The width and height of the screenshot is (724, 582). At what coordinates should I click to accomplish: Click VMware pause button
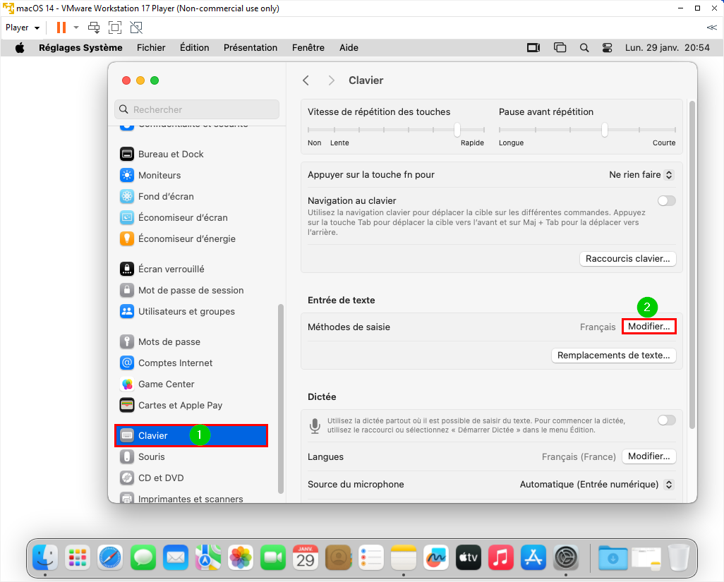[x=61, y=28]
